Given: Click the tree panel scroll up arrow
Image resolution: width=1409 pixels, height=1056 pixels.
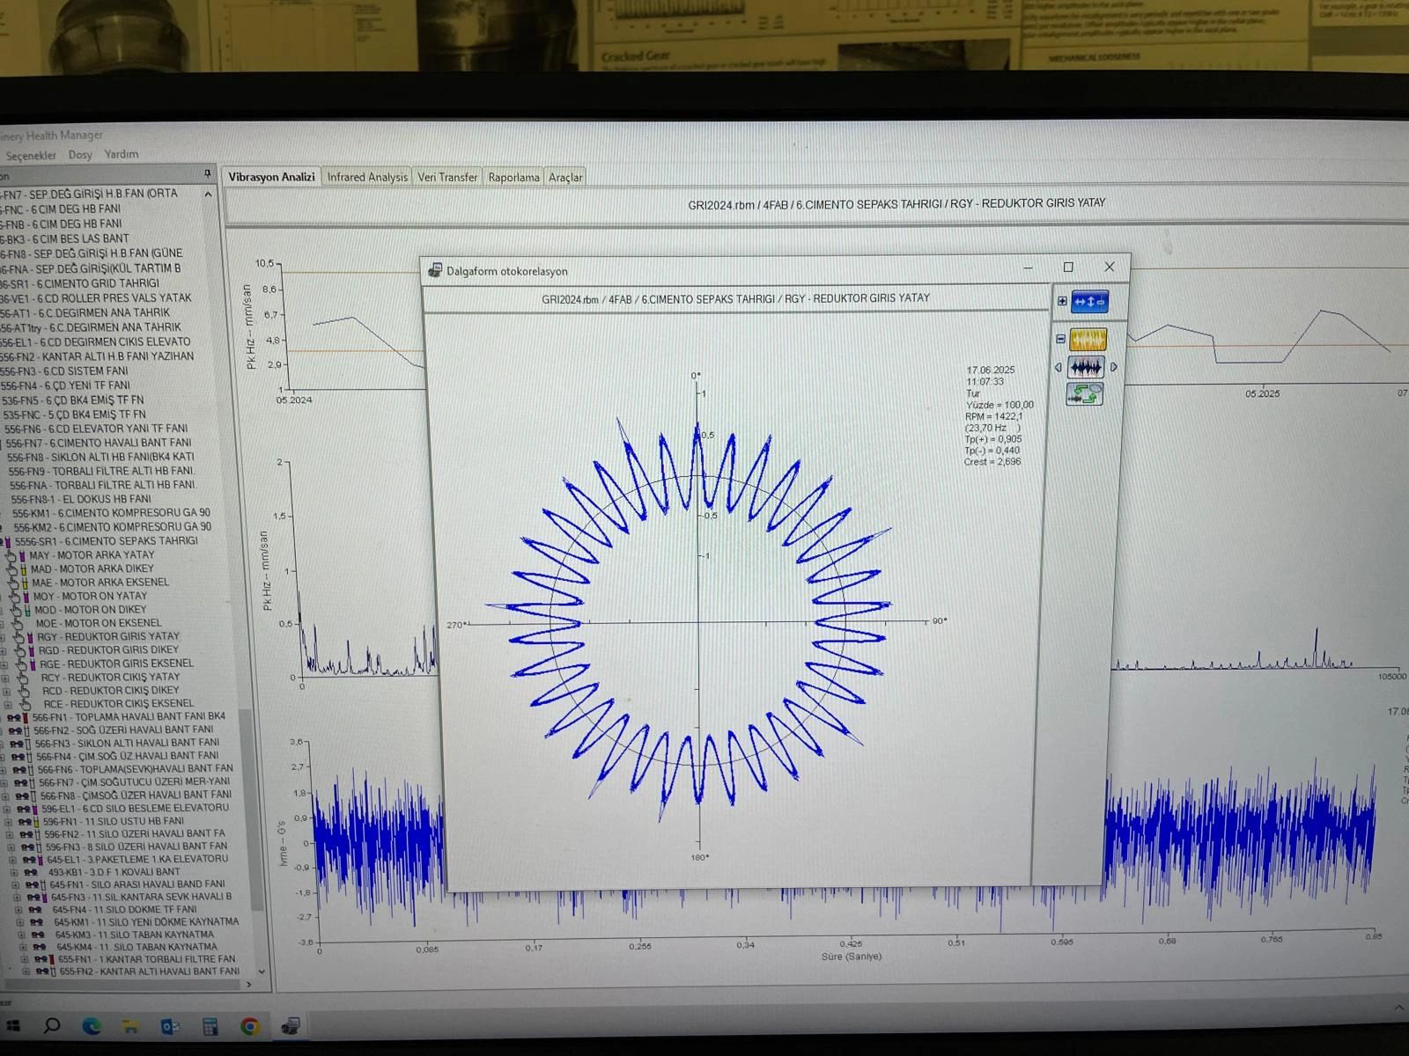Looking at the screenshot, I should pyautogui.click(x=208, y=194).
